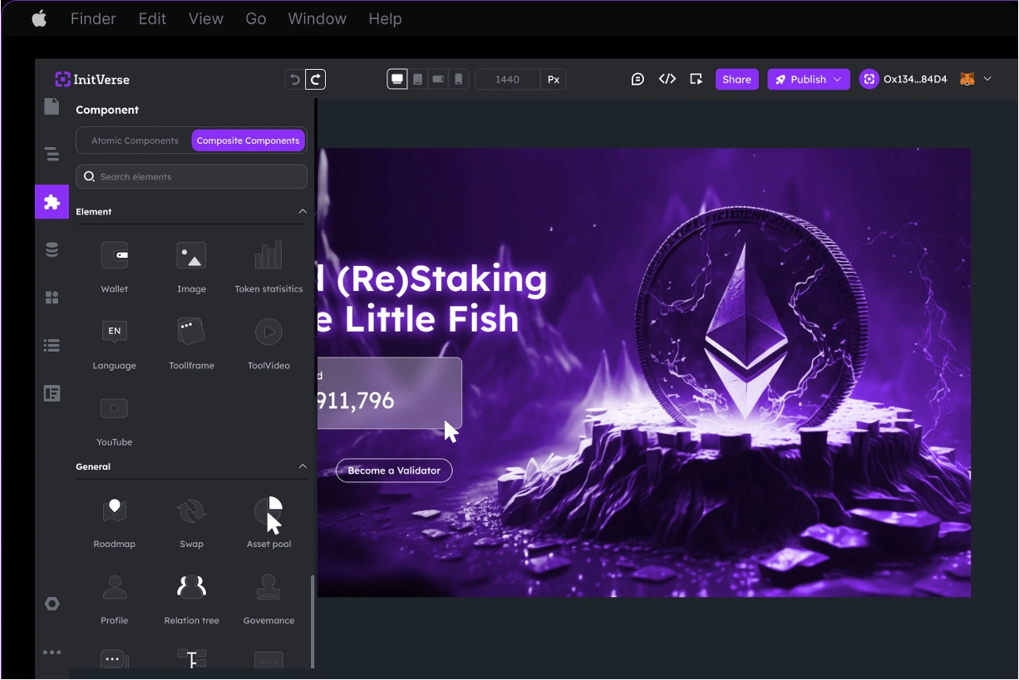Open the Apple menu
The image size is (1019, 680).
(x=39, y=18)
